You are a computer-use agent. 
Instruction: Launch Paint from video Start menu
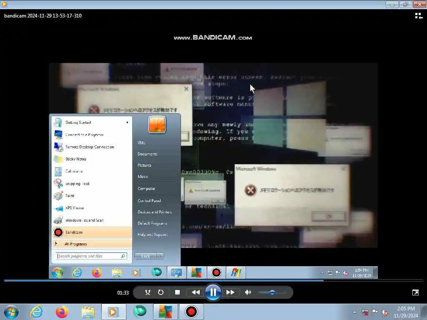tap(91, 196)
